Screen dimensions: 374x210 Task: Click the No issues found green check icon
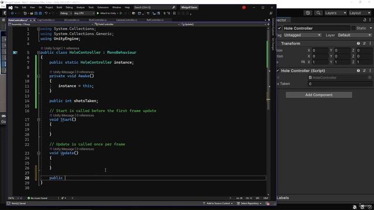coord(29,198)
